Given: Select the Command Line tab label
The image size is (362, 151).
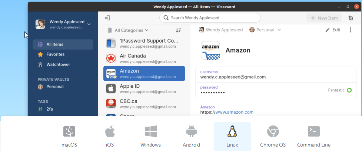Looking at the screenshot, I should 314,145.
